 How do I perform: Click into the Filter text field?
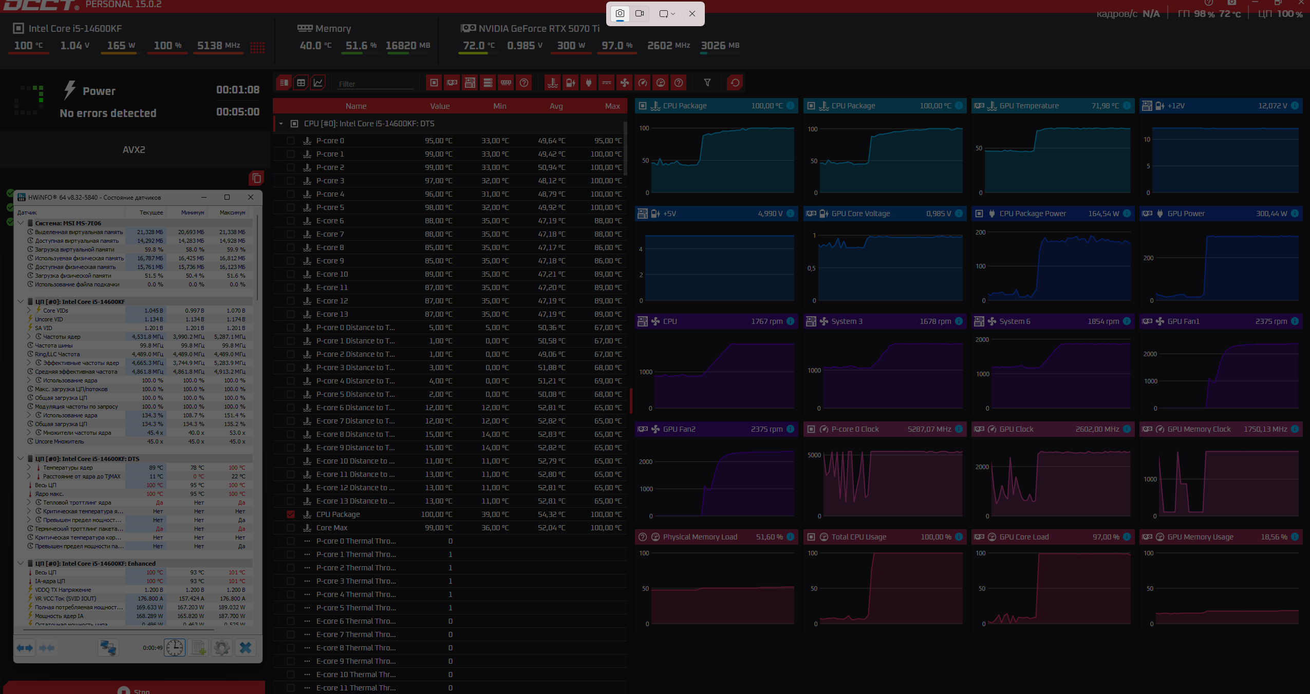pyautogui.click(x=375, y=84)
